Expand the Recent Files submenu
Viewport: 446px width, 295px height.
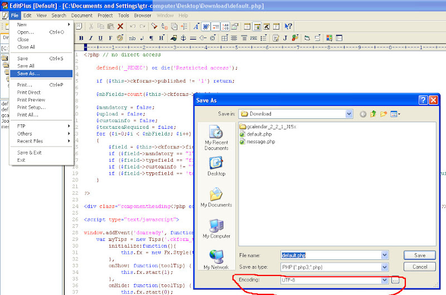pos(41,141)
